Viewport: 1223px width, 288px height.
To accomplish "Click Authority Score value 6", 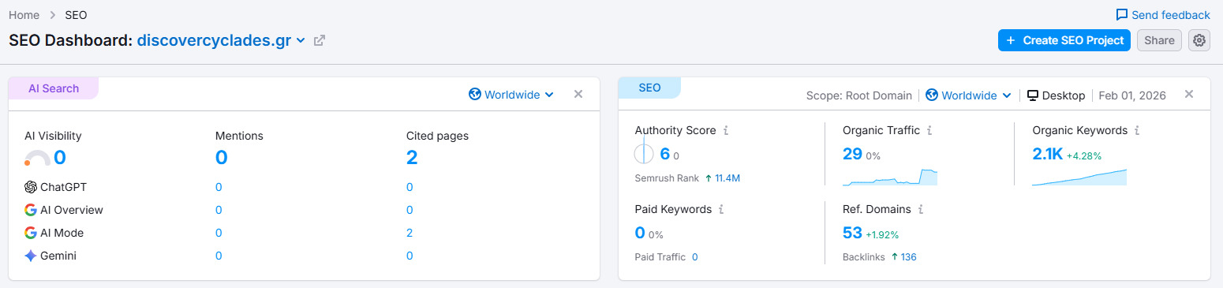I will pos(665,154).
